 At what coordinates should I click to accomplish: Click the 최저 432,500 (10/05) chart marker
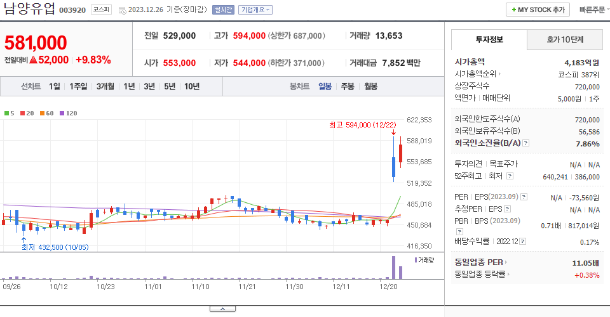(x=55, y=247)
